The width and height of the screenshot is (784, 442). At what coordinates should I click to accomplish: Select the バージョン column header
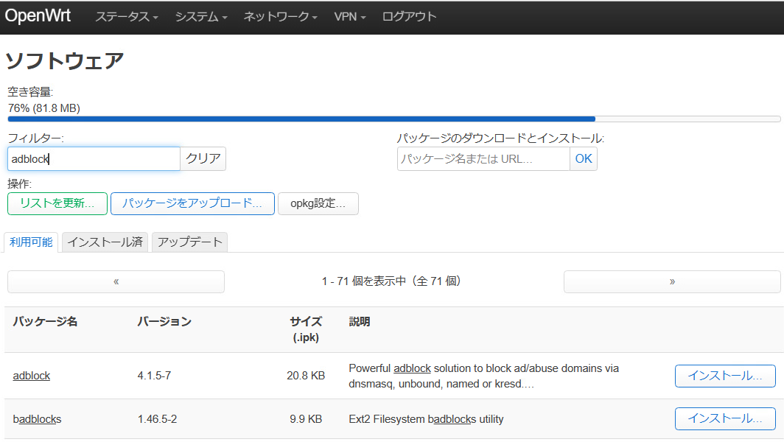point(164,321)
